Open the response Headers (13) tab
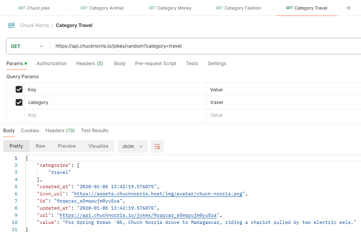 pos(60,131)
